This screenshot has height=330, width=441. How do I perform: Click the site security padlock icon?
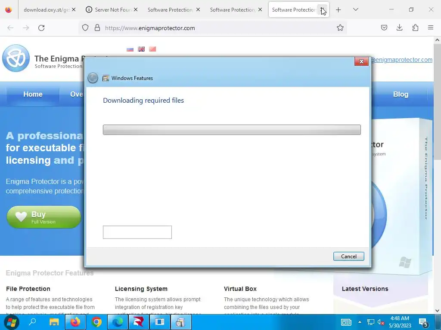click(97, 28)
